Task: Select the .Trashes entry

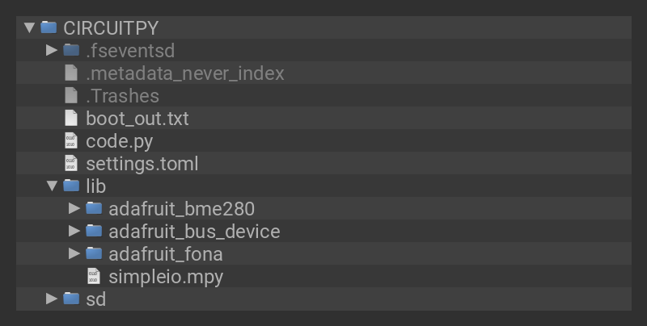Action: click(x=122, y=96)
